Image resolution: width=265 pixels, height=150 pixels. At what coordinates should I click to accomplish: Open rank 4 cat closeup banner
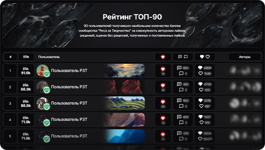click(124, 119)
